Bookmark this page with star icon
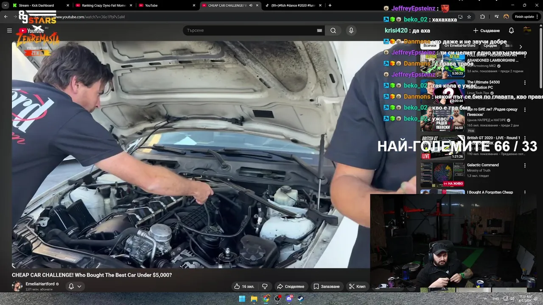Image resolution: width=543 pixels, height=305 pixels. coord(469,17)
